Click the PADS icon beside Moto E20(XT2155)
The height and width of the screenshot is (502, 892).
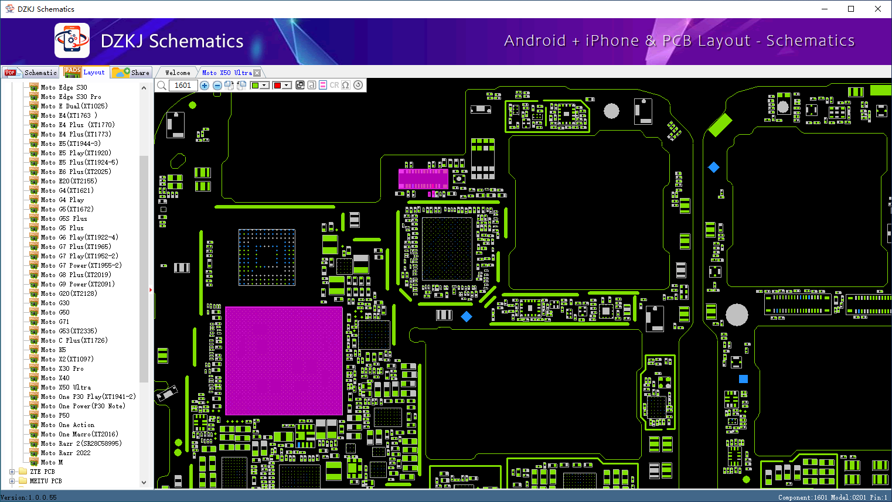click(34, 181)
